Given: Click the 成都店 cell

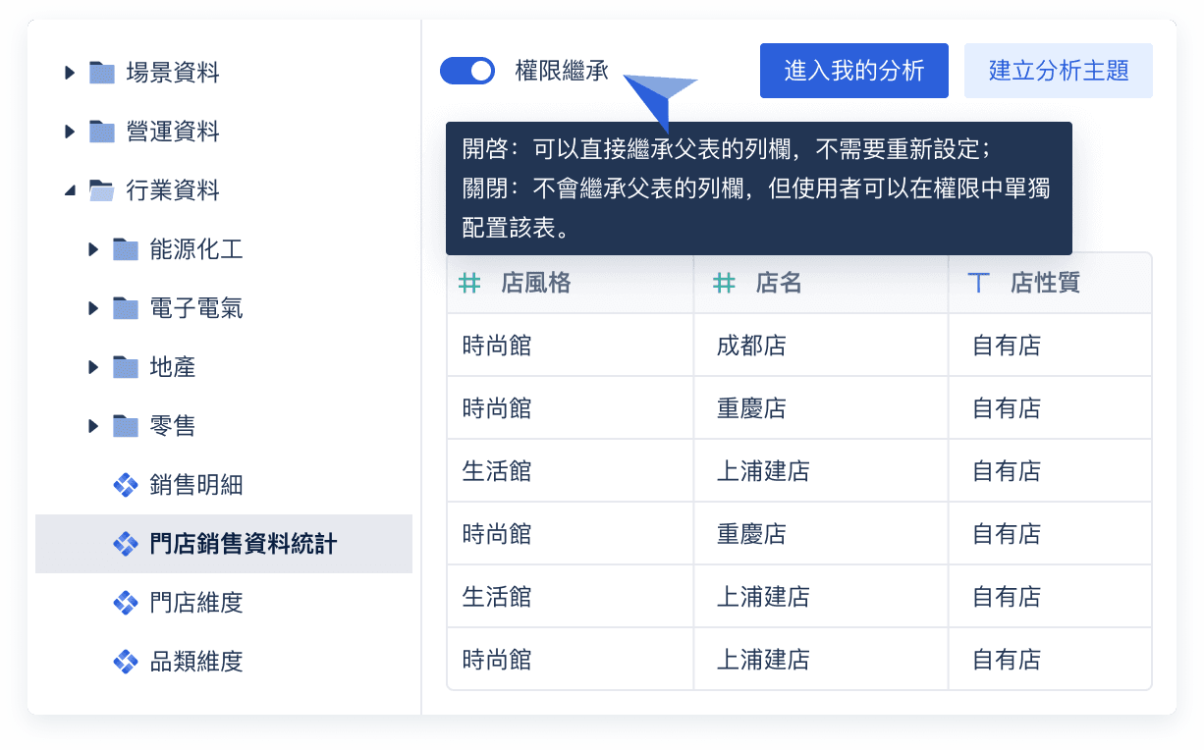Looking at the screenshot, I should [821, 346].
